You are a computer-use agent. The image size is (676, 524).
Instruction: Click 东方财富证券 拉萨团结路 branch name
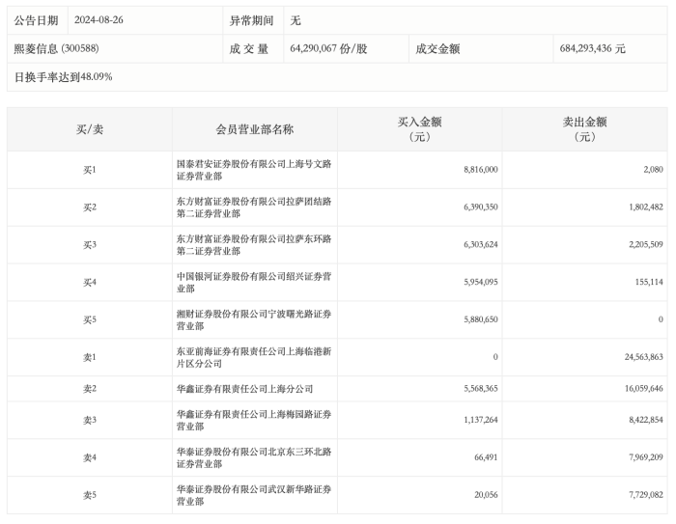254,207
